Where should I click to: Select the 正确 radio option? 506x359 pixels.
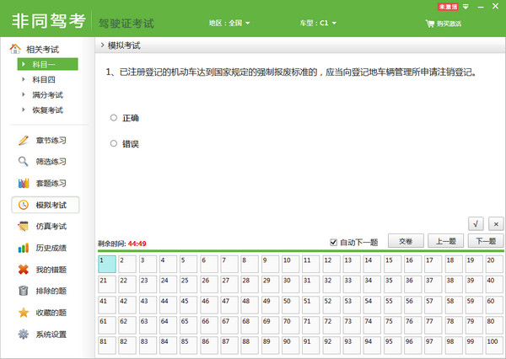point(114,118)
